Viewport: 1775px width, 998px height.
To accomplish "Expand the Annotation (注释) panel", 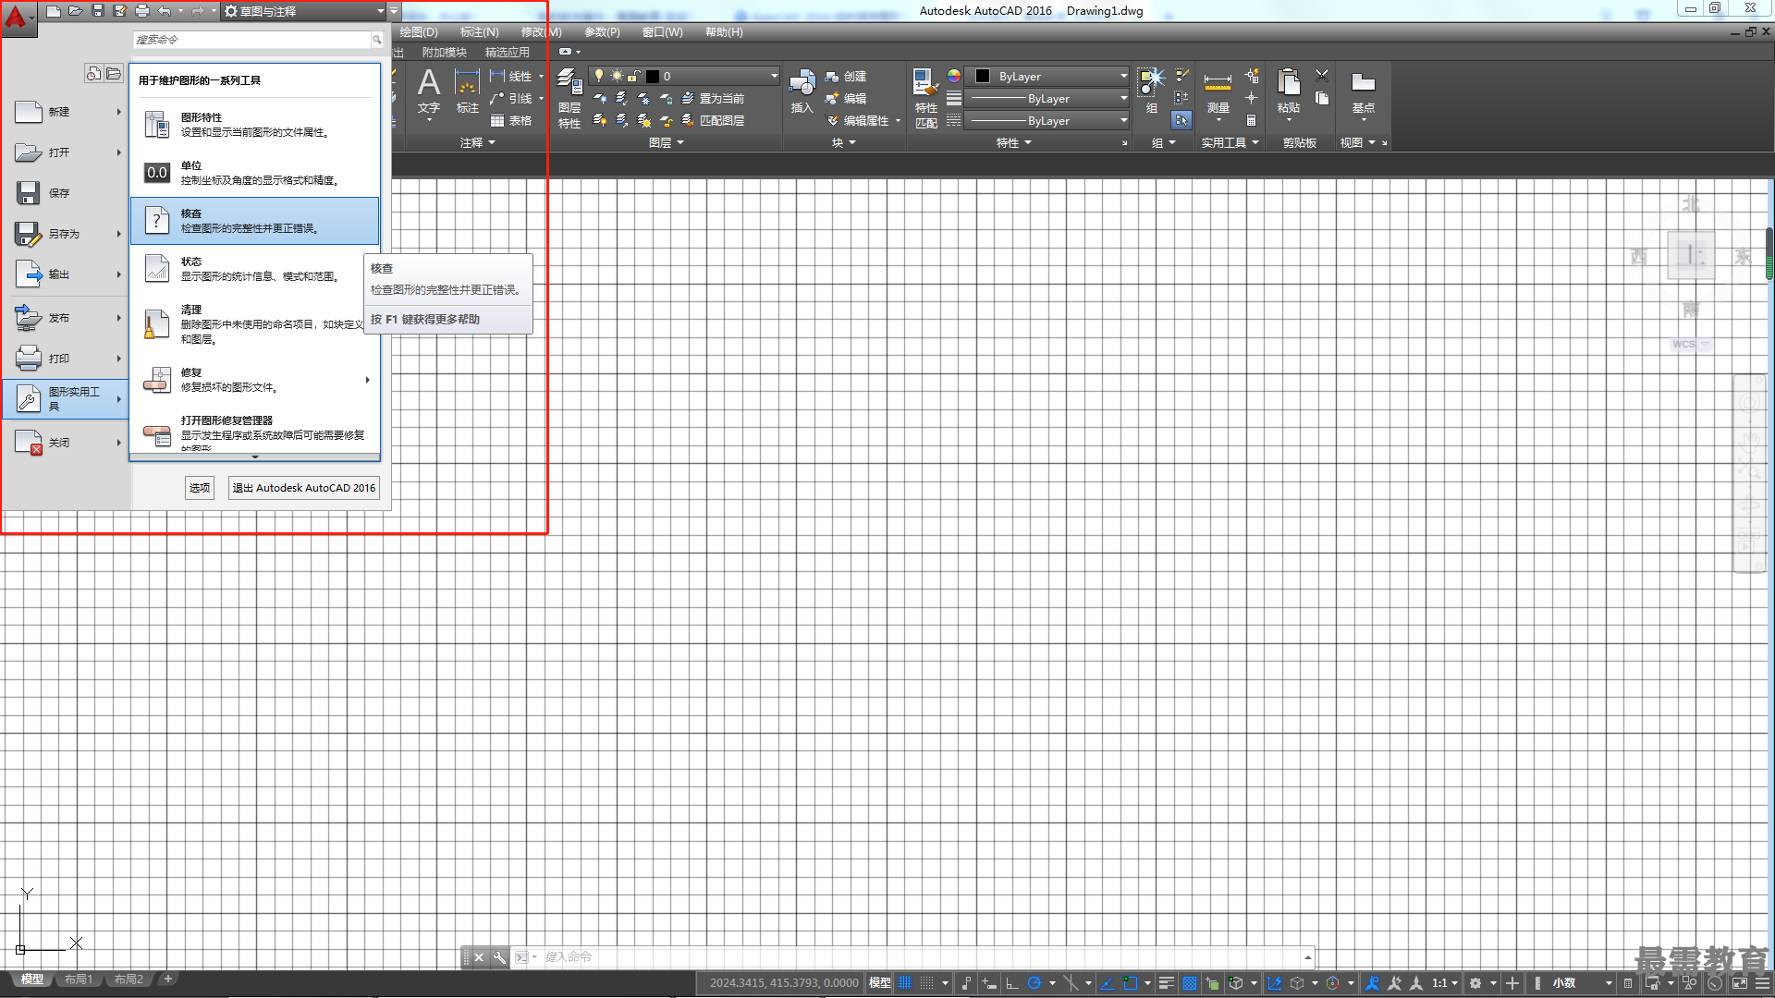I will click(x=478, y=143).
